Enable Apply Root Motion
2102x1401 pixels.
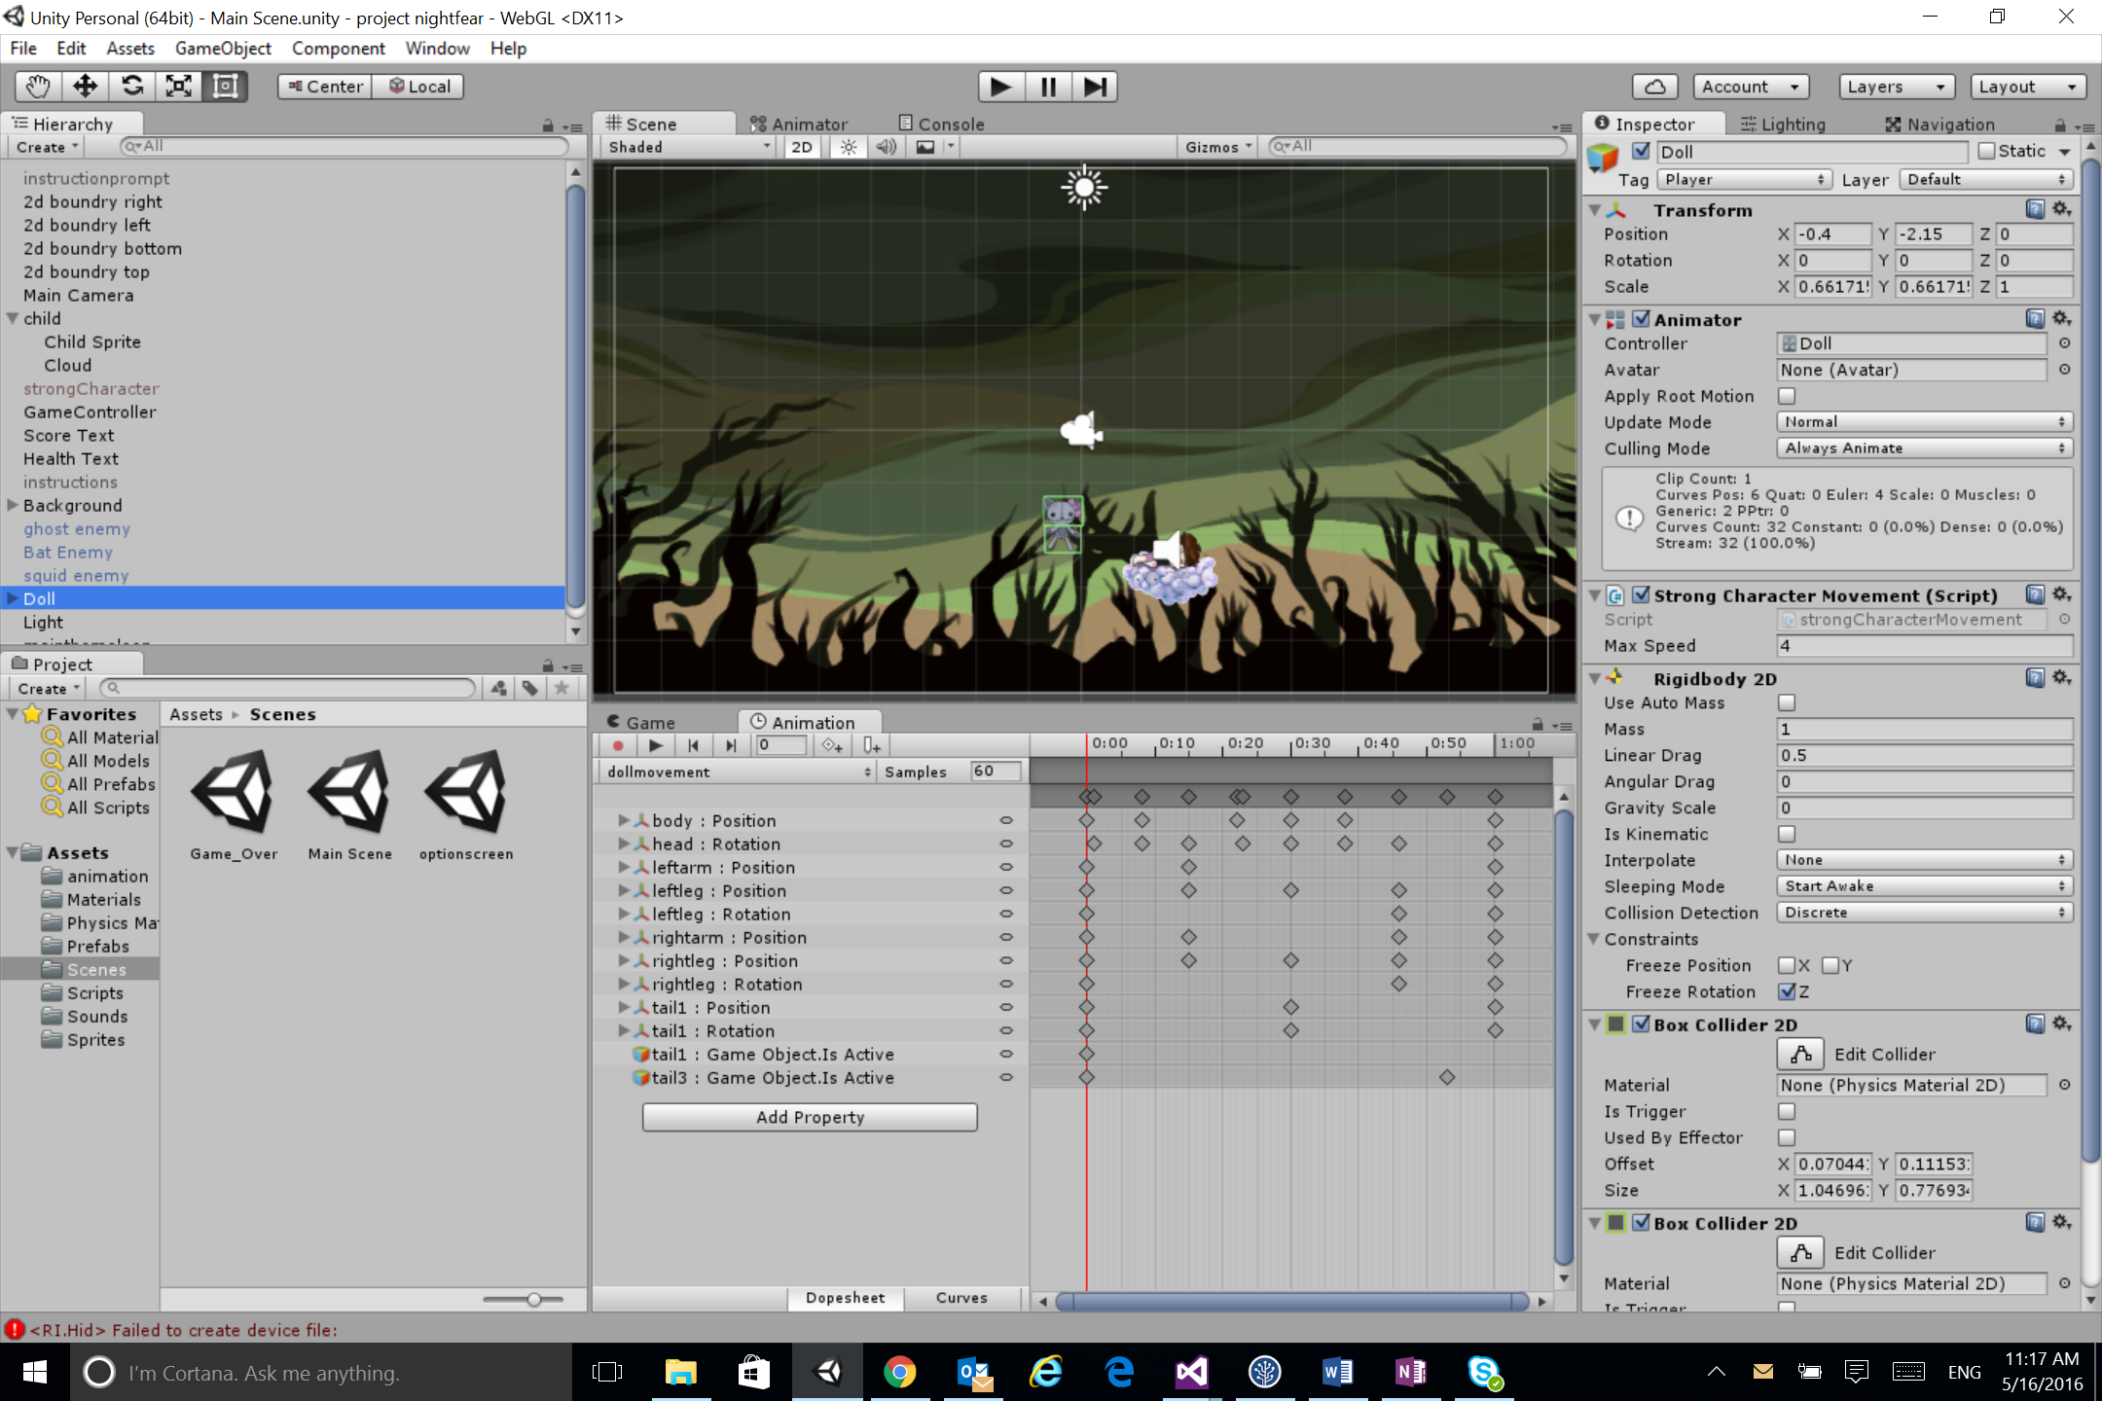pos(1787,396)
